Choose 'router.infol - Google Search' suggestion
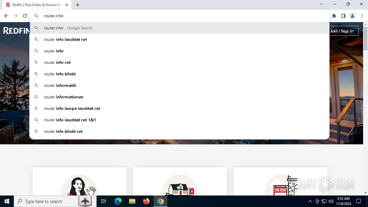 click(179, 28)
